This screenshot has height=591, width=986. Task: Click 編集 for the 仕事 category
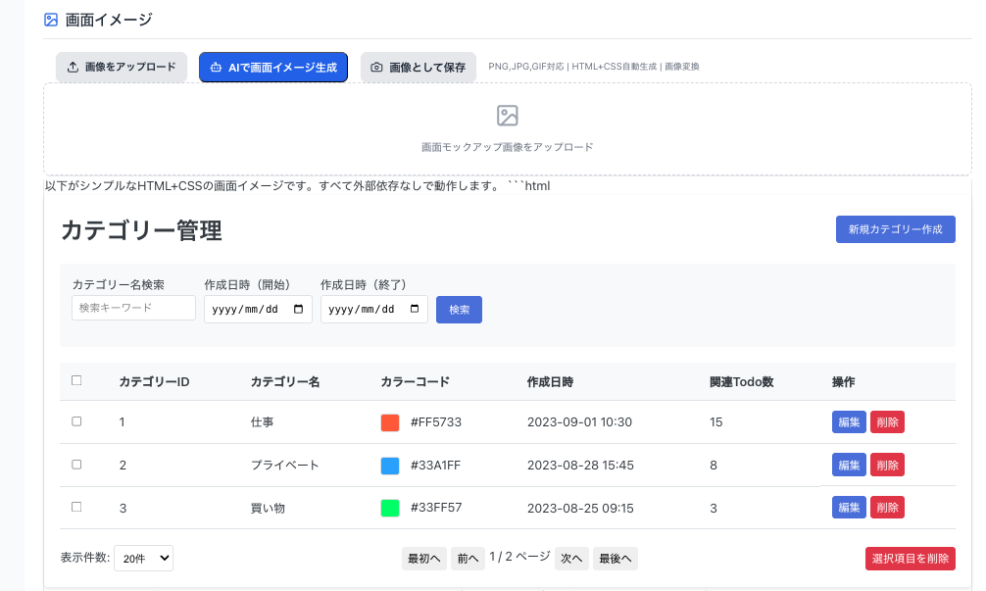pos(848,421)
